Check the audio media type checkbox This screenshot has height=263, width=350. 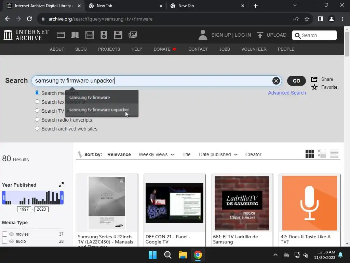click(x=4, y=241)
